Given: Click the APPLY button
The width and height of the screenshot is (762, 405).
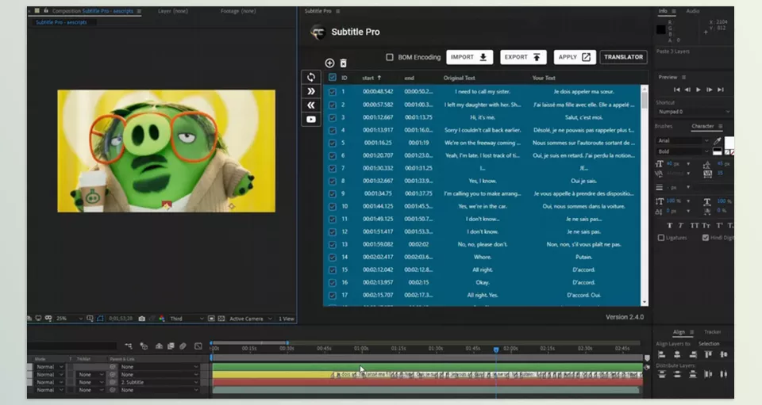Looking at the screenshot, I should point(575,57).
